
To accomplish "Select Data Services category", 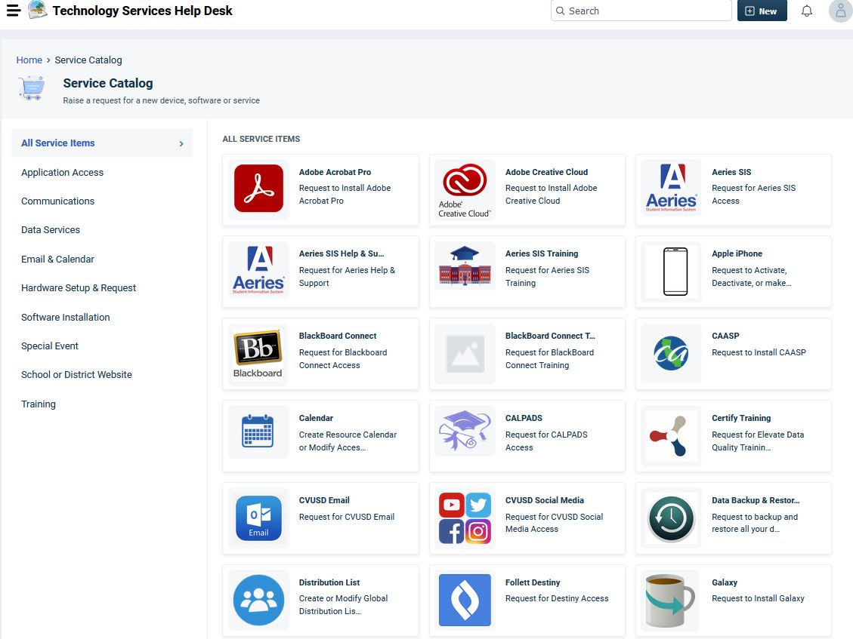I will click(51, 230).
